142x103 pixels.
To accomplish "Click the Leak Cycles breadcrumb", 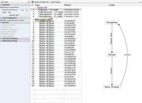I will [x=55, y=2].
